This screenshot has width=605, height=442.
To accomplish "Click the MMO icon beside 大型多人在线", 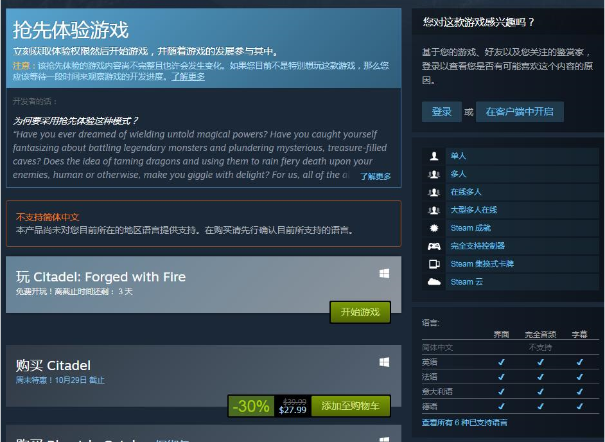I will (x=434, y=210).
